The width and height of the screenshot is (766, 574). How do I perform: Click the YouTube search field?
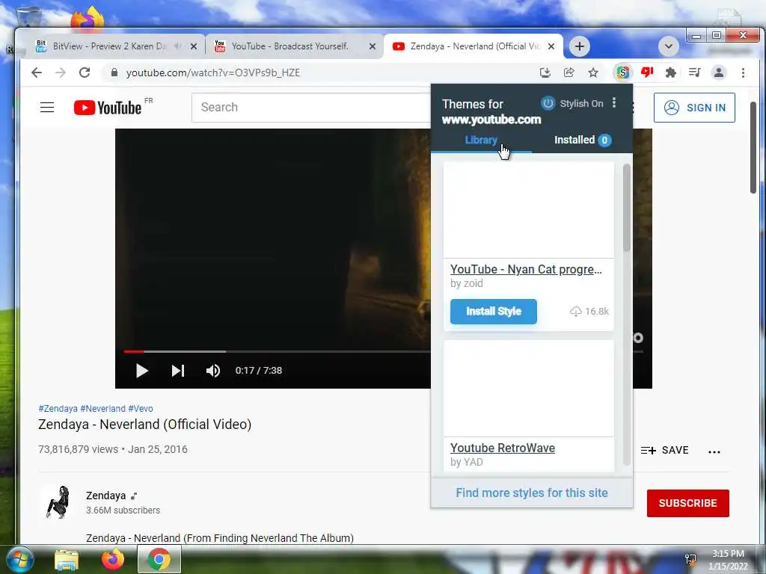point(313,108)
